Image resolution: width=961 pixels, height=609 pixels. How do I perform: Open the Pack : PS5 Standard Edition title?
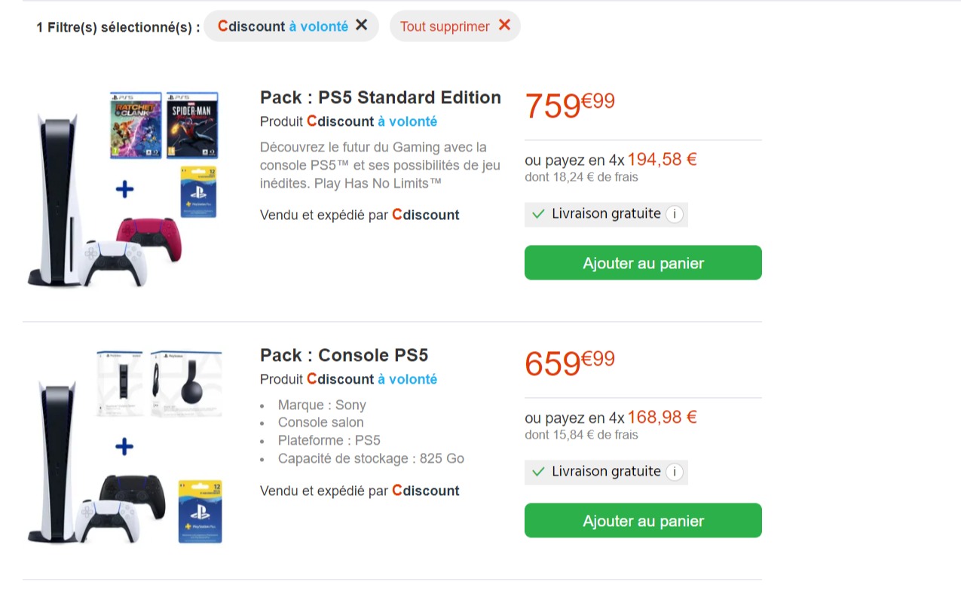point(380,98)
